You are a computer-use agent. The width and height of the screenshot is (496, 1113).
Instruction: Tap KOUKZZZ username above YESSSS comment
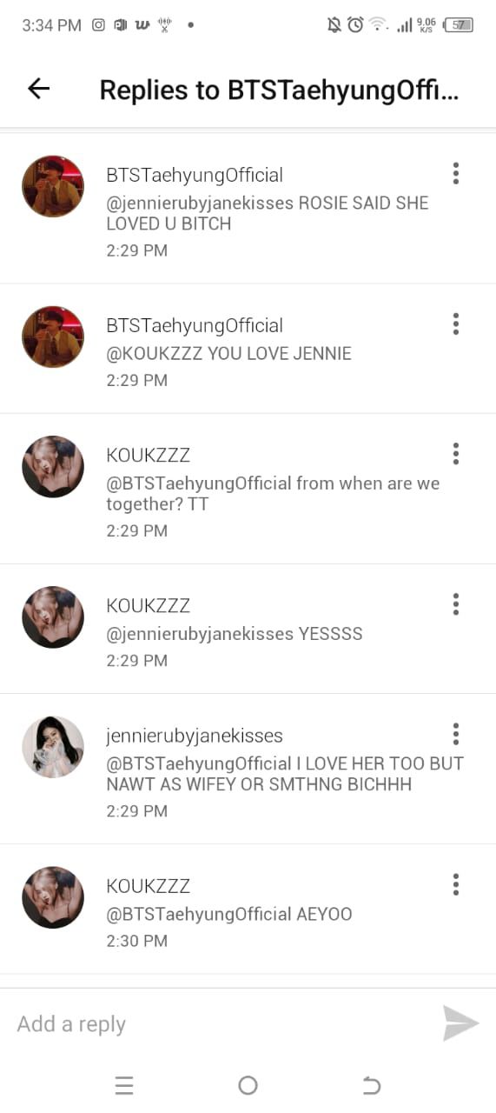(148, 605)
